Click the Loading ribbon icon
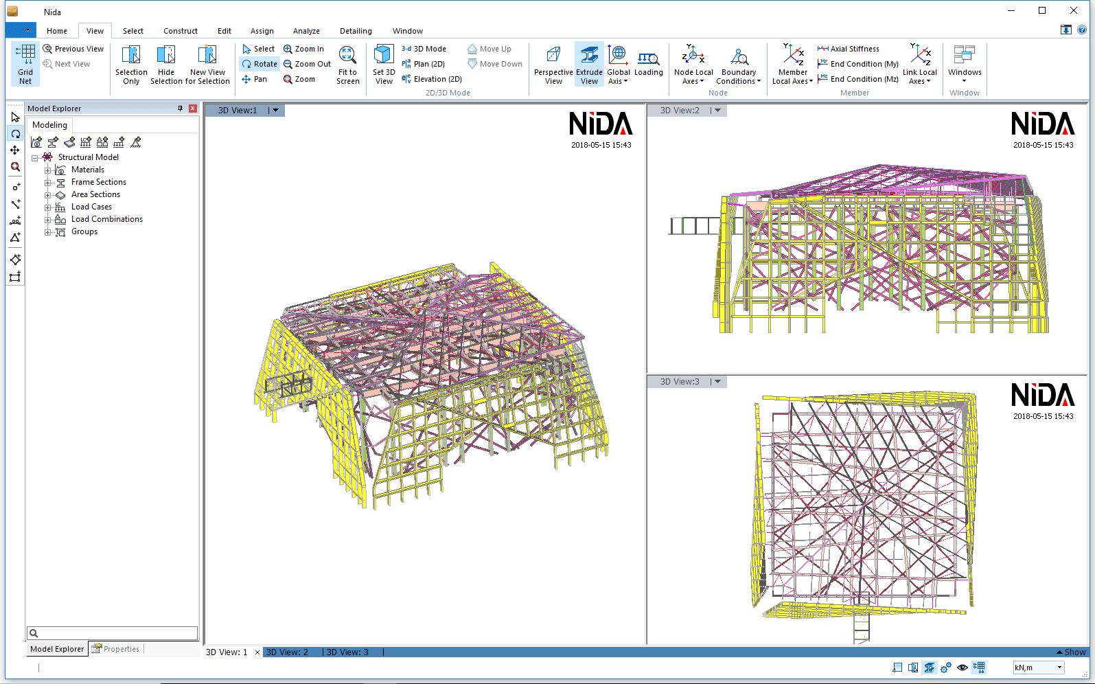 pos(649,62)
